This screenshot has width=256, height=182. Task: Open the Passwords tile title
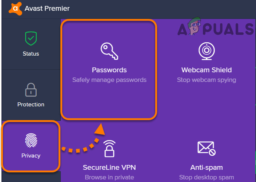tap(109, 70)
